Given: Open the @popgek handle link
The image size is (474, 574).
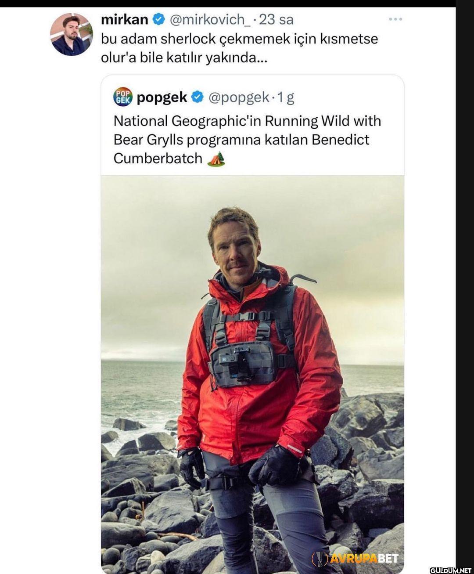Looking at the screenshot, I should coord(238,97).
